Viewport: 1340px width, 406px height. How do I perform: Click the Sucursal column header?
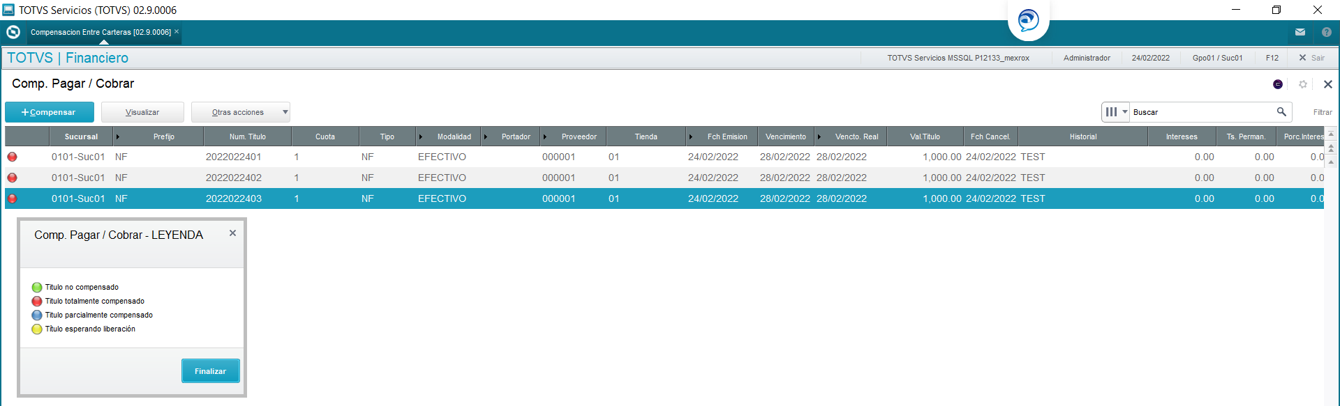(82, 136)
